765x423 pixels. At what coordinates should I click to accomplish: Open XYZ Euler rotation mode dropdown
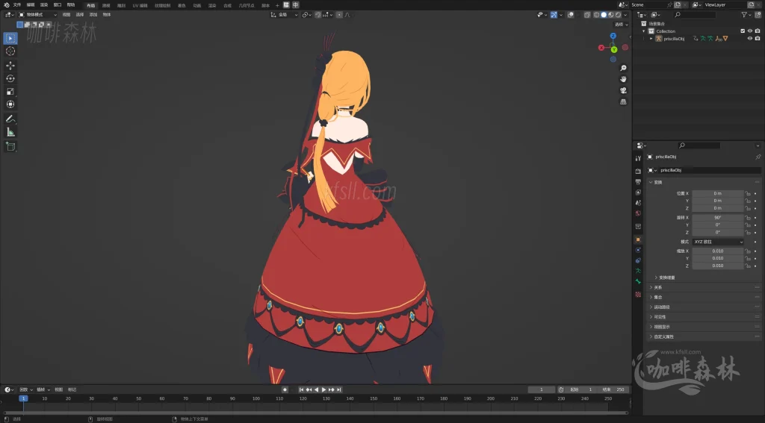718,242
